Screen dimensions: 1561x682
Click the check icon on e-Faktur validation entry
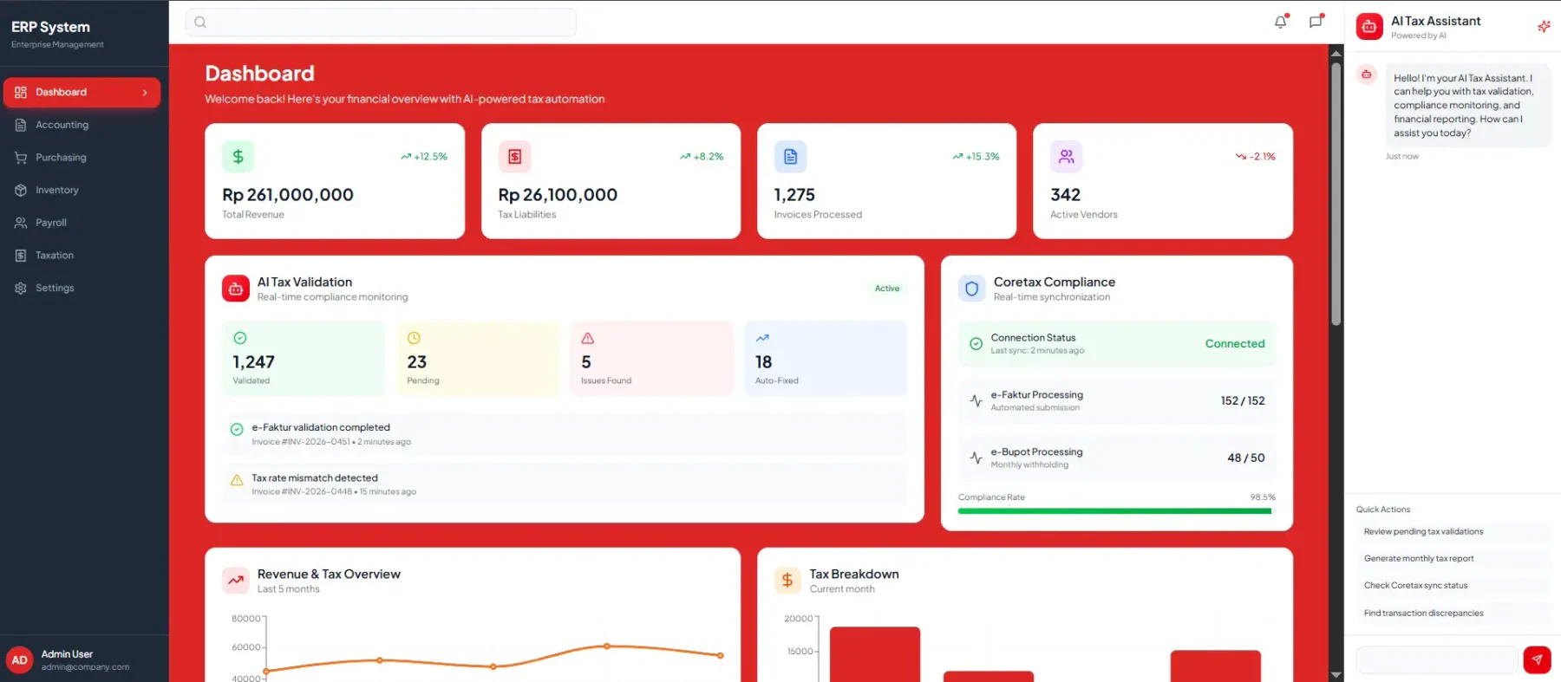(237, 429)
